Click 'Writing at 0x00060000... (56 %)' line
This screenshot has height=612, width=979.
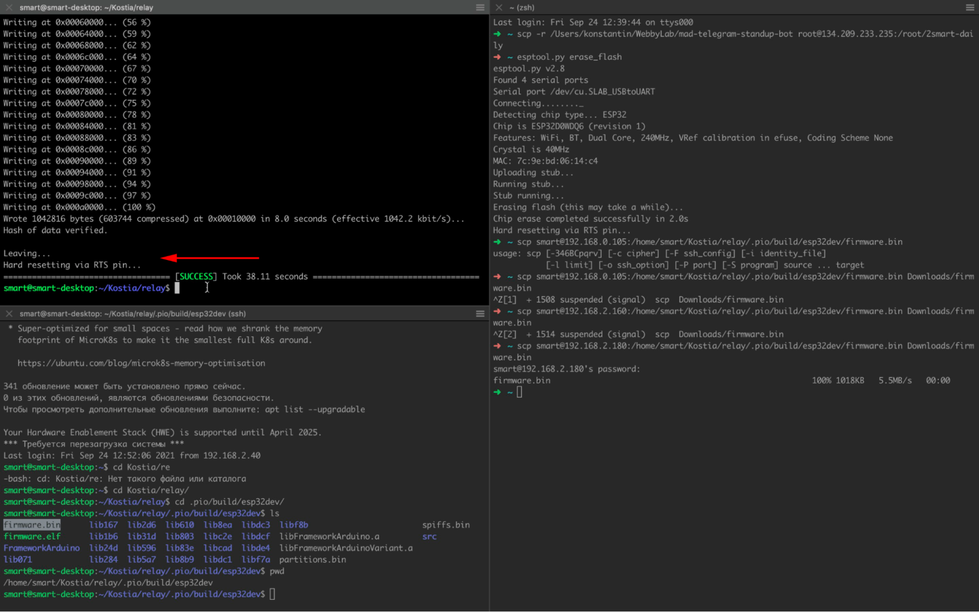77,22
